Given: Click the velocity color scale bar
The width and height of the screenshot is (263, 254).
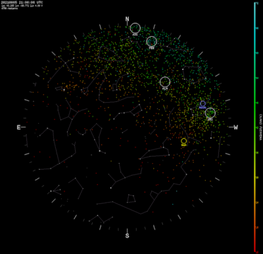Looking at the screenshot, I should (254, 127).
